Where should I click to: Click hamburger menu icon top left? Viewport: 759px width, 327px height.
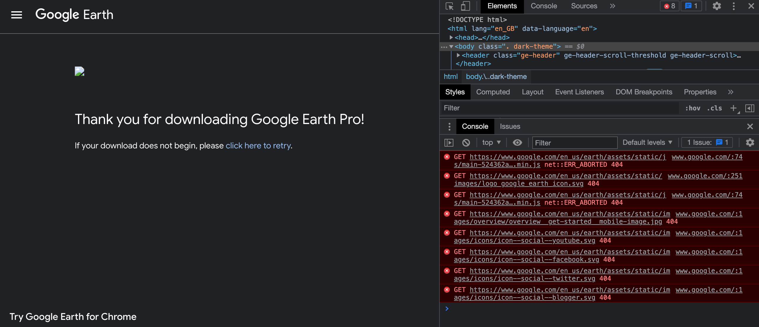(16, 14)
